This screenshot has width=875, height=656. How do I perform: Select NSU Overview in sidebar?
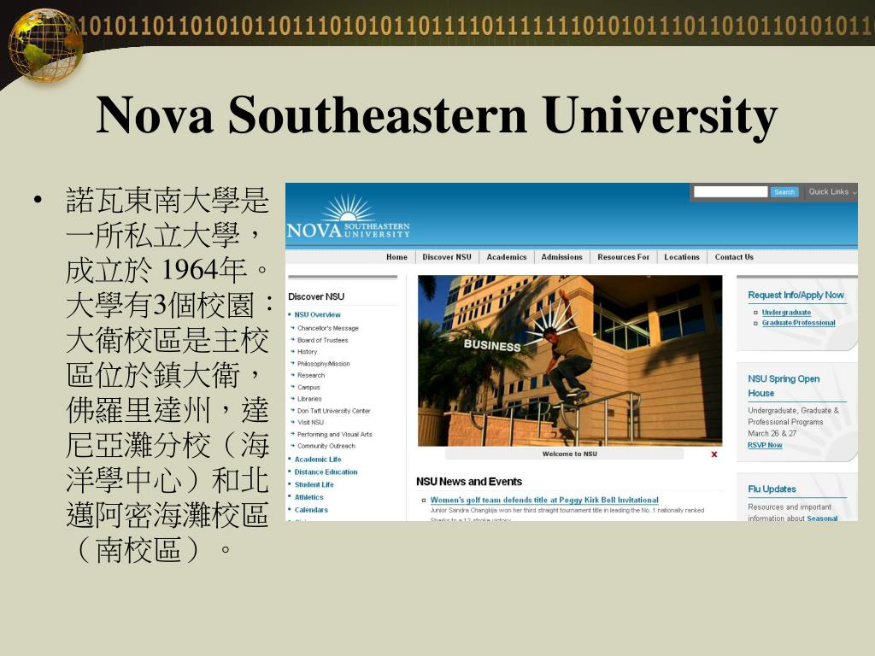[x=317, y=314]
